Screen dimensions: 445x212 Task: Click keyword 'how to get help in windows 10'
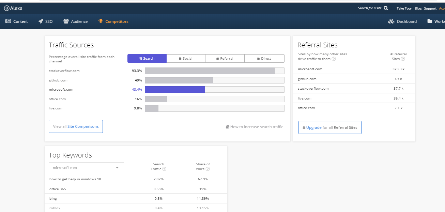[x=75, y=179]
